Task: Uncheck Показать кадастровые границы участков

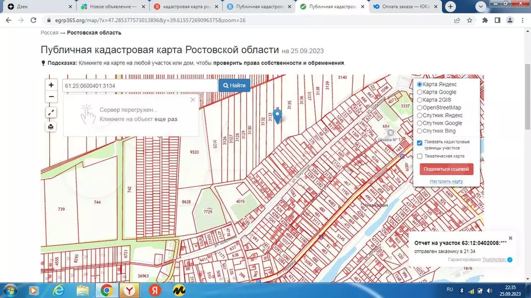Action: click(420, 143)
